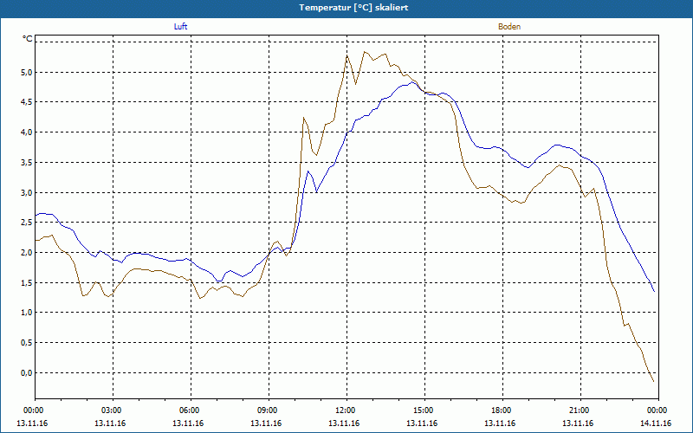The image size is (693, 433).
Task: Click the °C axis unit label
Action: coord(27,39)
